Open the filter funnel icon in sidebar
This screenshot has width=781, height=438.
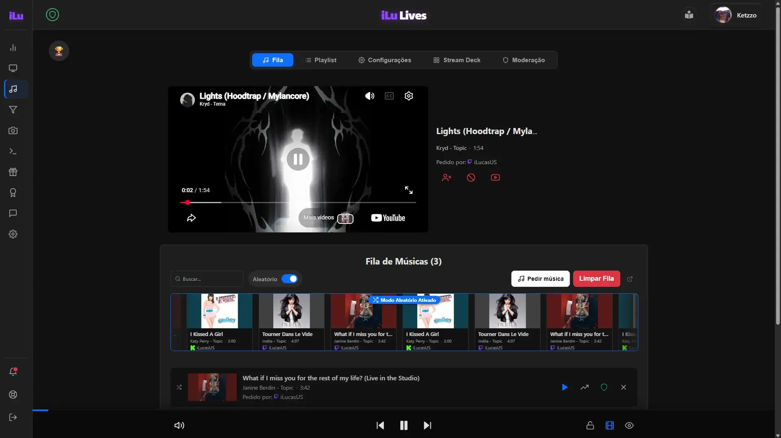[13, 110]
